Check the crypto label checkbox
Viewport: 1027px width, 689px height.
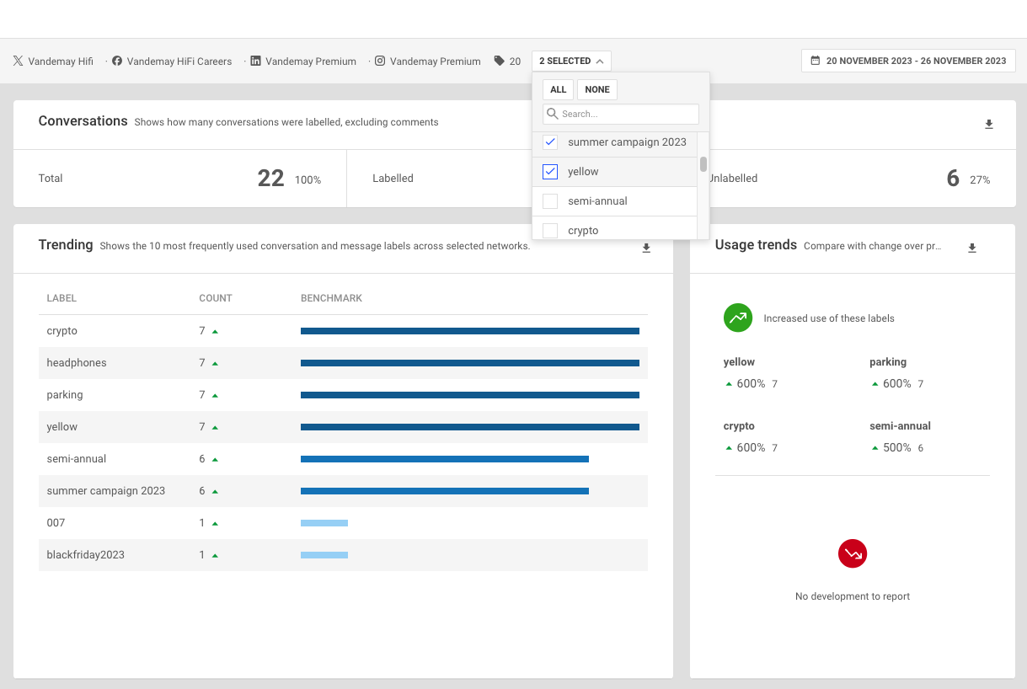[x=550, y=231]
